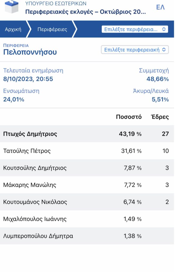Open the Κουτσούλης Δημήτριος row
Screen dimensions: 176x272
tap(87, 168)
